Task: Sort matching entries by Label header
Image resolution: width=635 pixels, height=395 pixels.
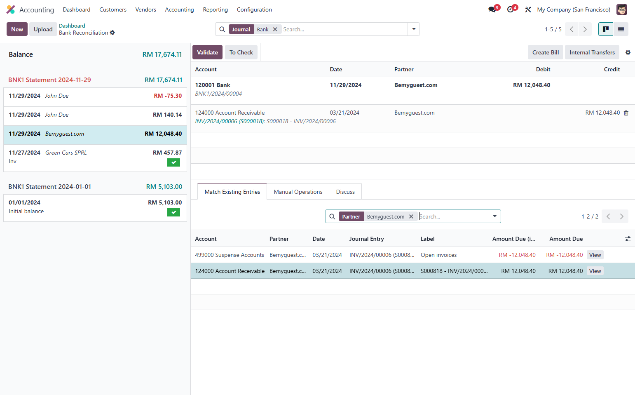Action: pos(427,239)
